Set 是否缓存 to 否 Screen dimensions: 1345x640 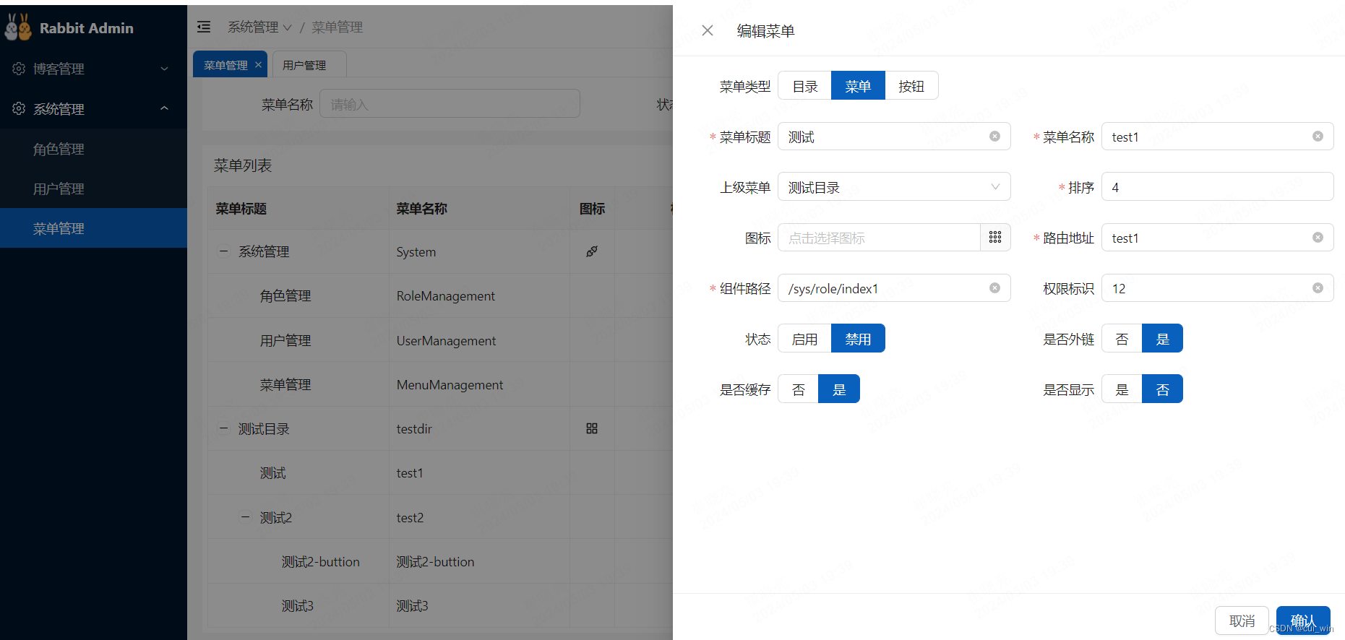point(799,389)
